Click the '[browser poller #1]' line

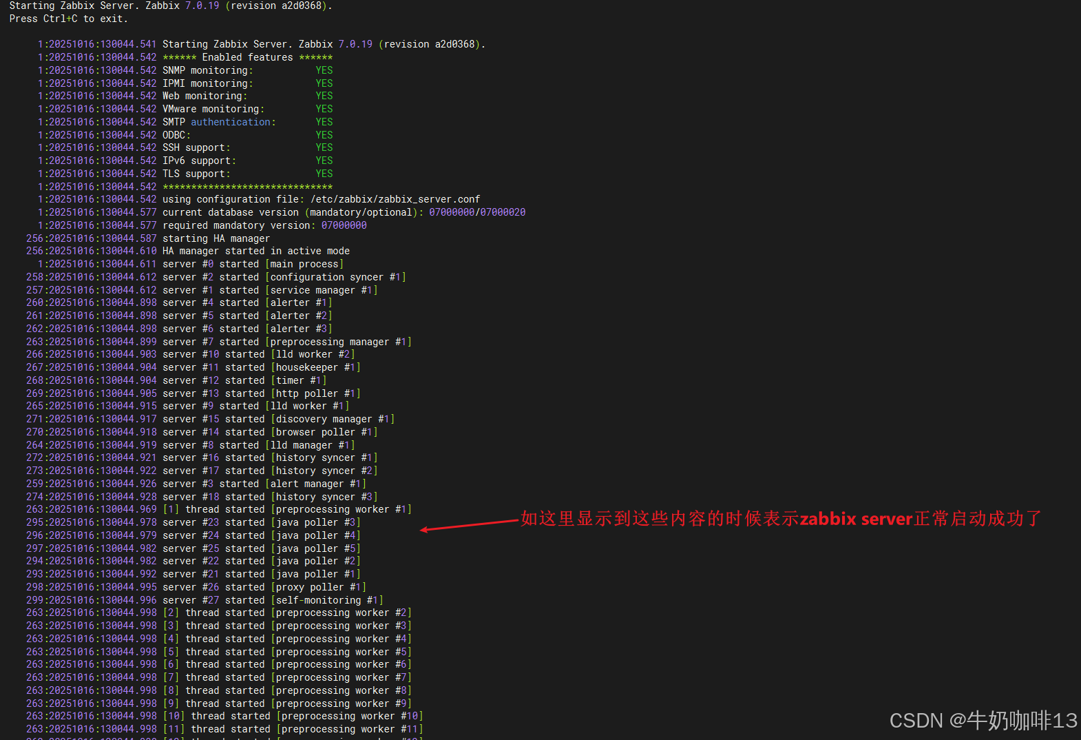202,432
